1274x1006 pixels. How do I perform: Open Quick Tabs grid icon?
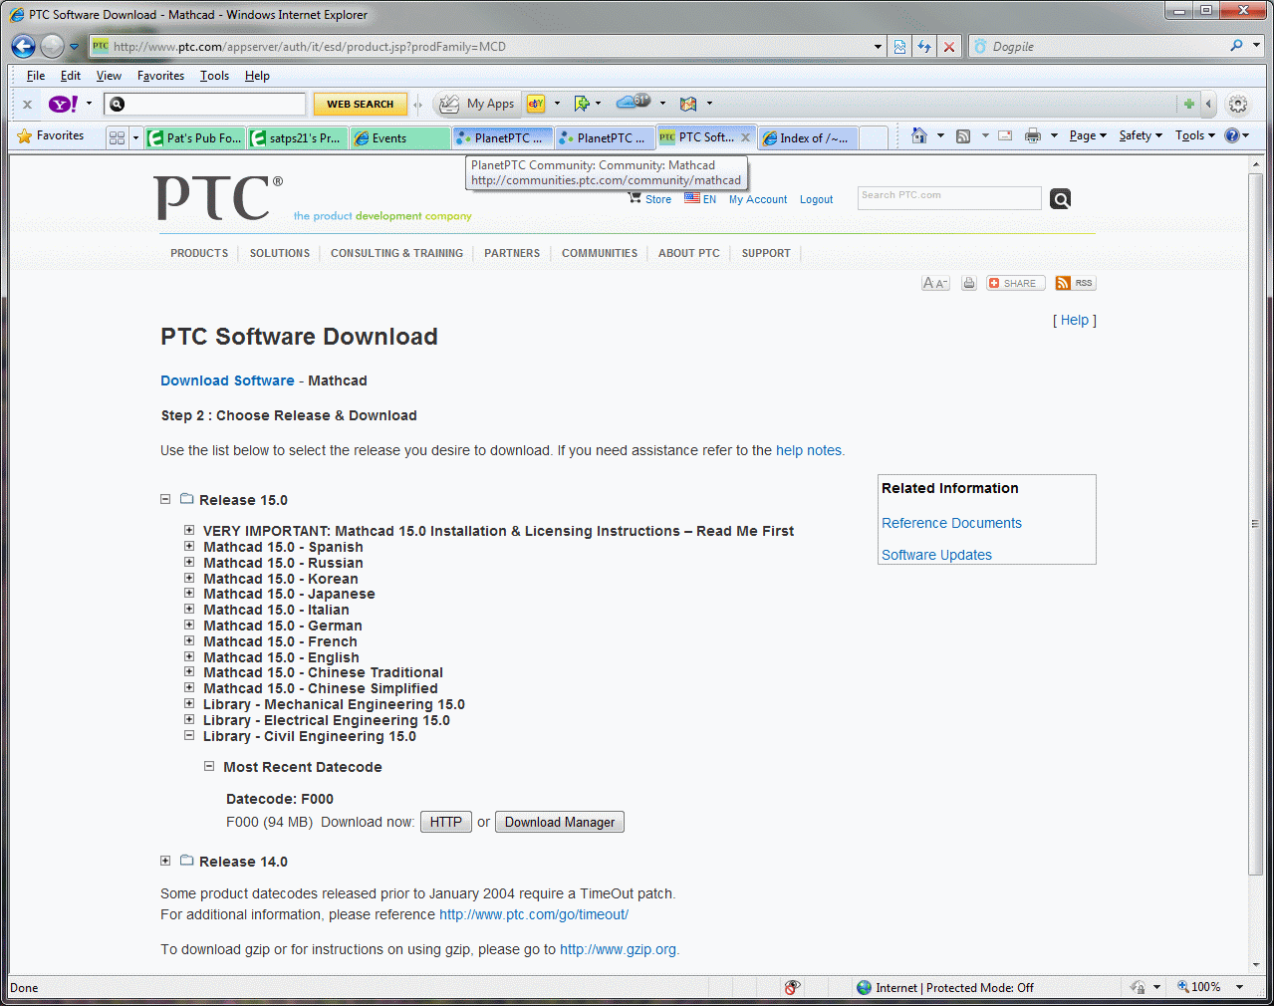point(117,138)
